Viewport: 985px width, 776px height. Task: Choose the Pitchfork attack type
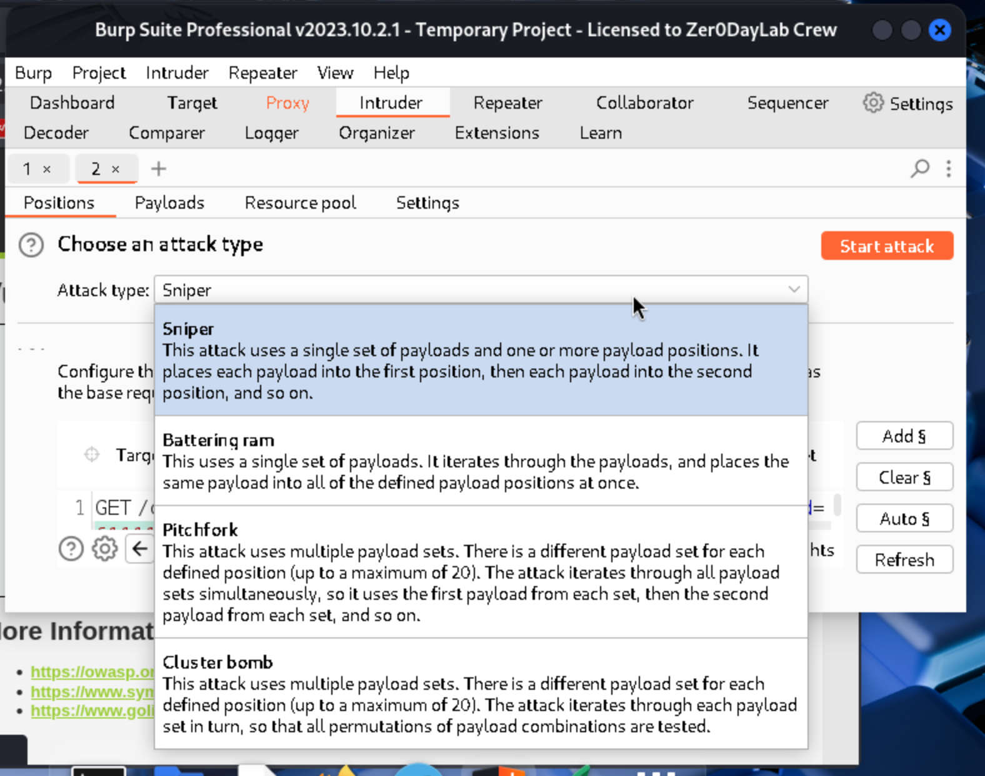481,572
